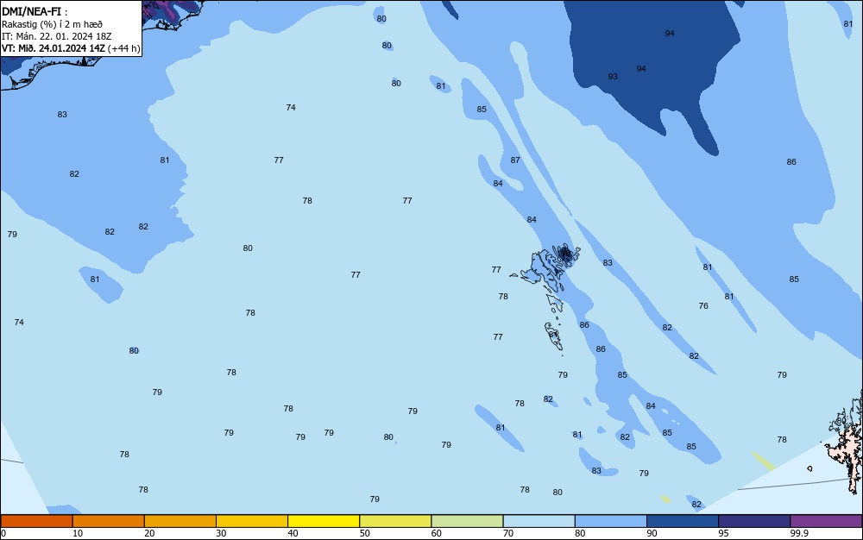Click the 'IT: Mán. 22. 01. 2024 18Z' line
This screenshot has height=540, width=863.
coord(57,36)
